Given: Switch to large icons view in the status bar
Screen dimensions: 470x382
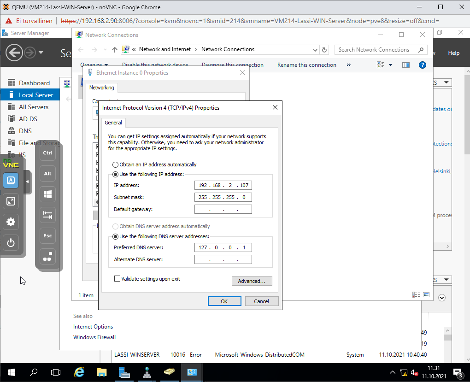Looking at the screenshot, I should click(x=426, y=295).
